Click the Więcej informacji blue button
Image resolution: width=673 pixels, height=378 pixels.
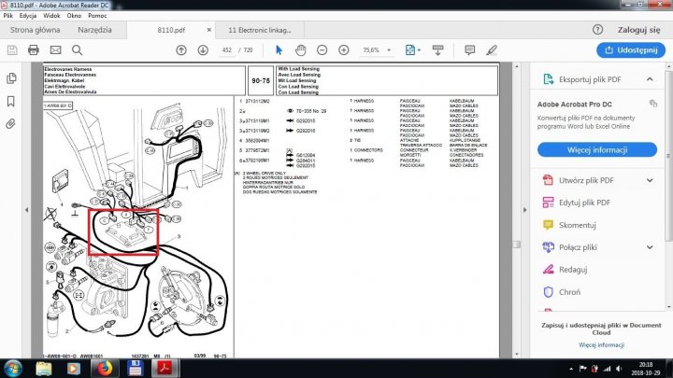tap(596, 148)
